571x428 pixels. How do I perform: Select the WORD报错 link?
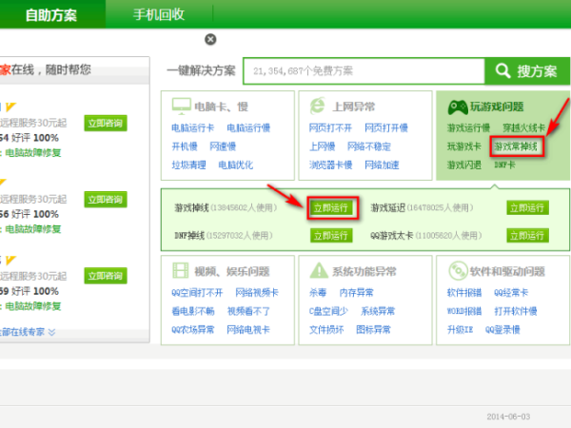click(x=464, y=311)
